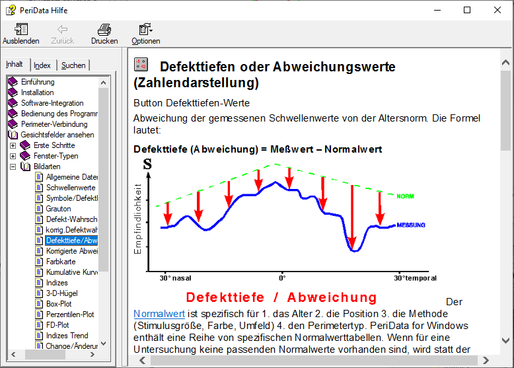
Task: Click the page icon beside FD-Plot
Action: click(39, 325)
